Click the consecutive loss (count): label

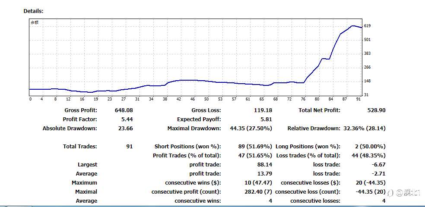tap(308, 192)
